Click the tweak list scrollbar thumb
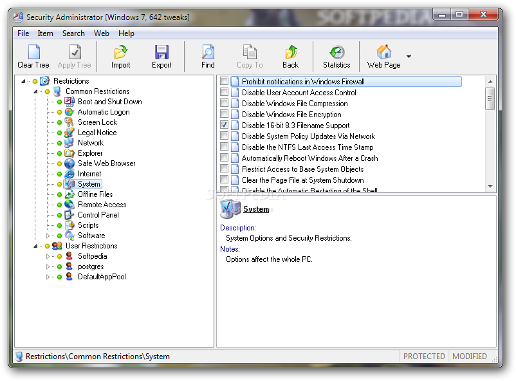Viewport: 516px width, 381px height. (x=490, y=98)
